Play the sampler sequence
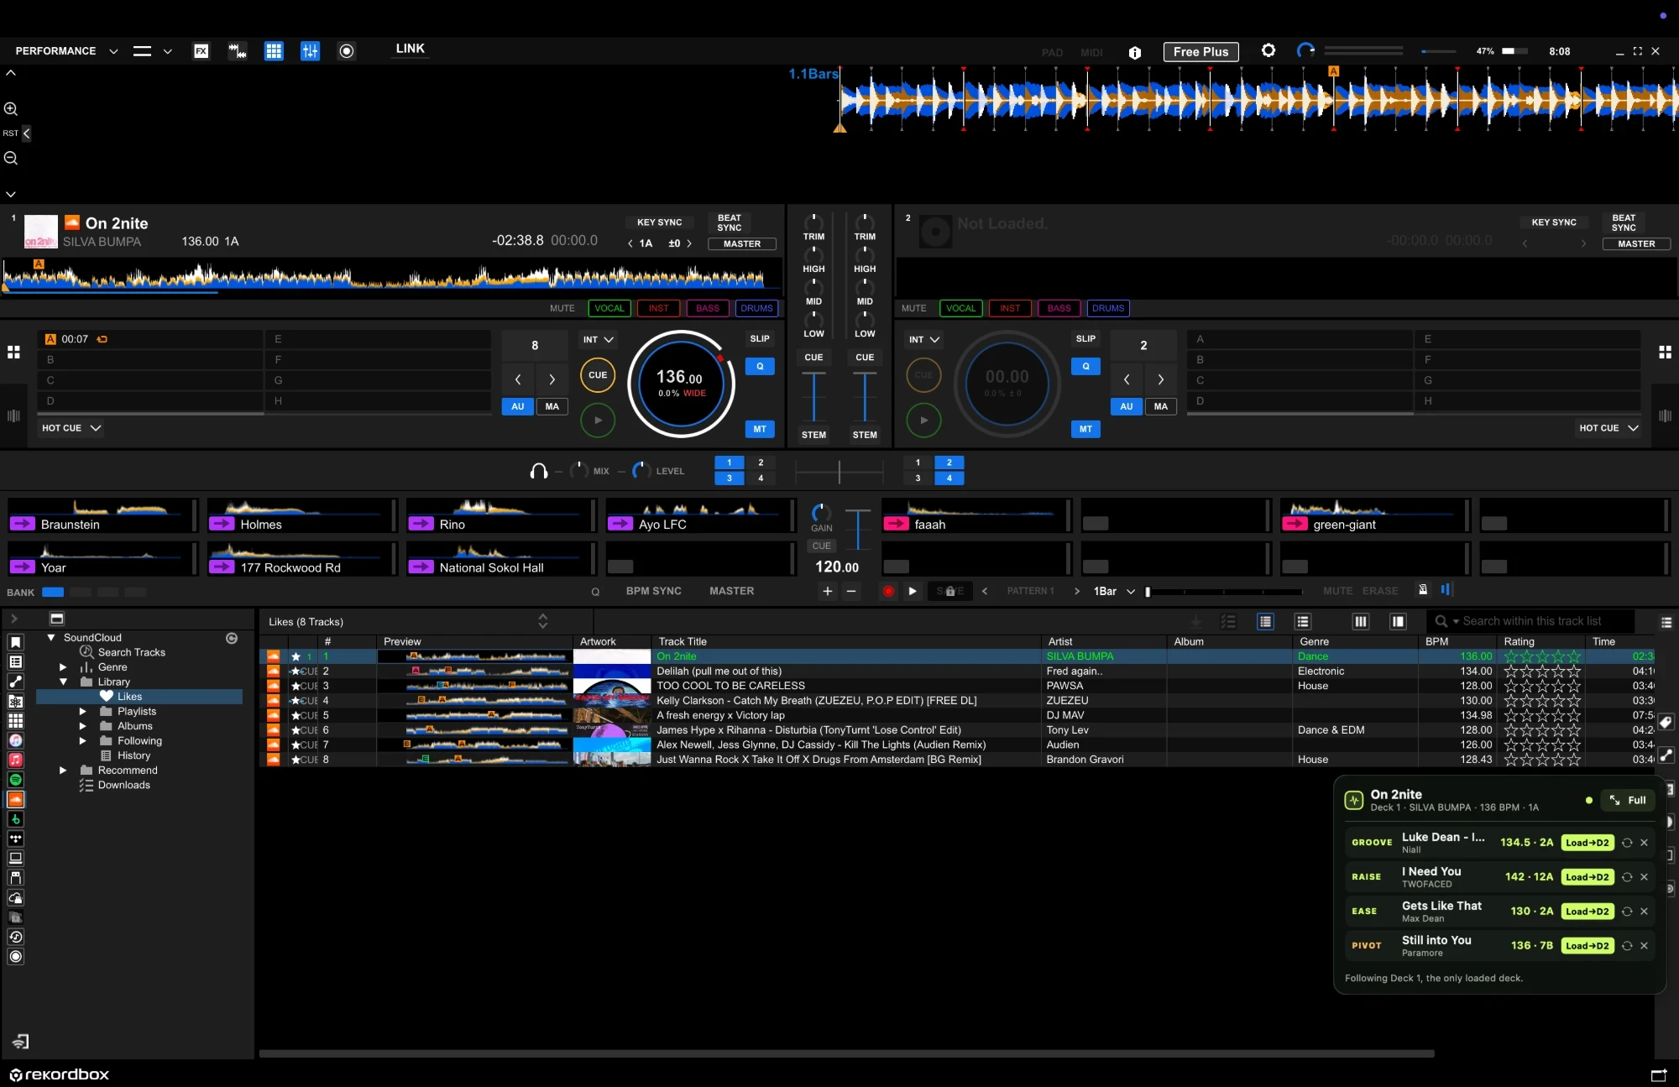Viewport: 1679px width, 1087px height. pyautogui.click(x=913, y=591)
